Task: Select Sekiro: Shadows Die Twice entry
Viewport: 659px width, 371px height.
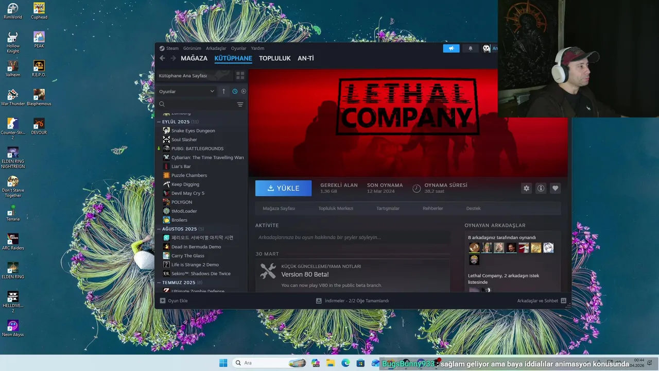Action: (201, 274)
